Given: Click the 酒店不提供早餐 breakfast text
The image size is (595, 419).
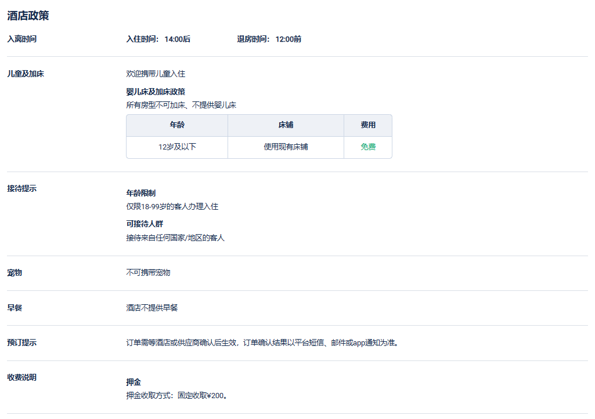Looking at the screenshot, I should (152, 308).
